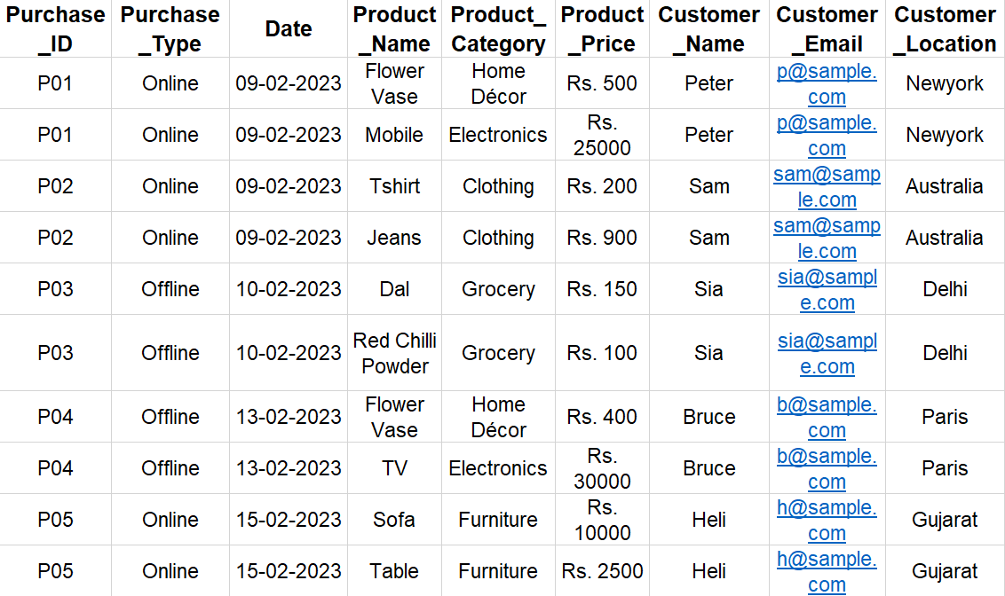Open the b@sample.com link in the TV row
This screenshot has height=596, width=1005.
[827, 468]
